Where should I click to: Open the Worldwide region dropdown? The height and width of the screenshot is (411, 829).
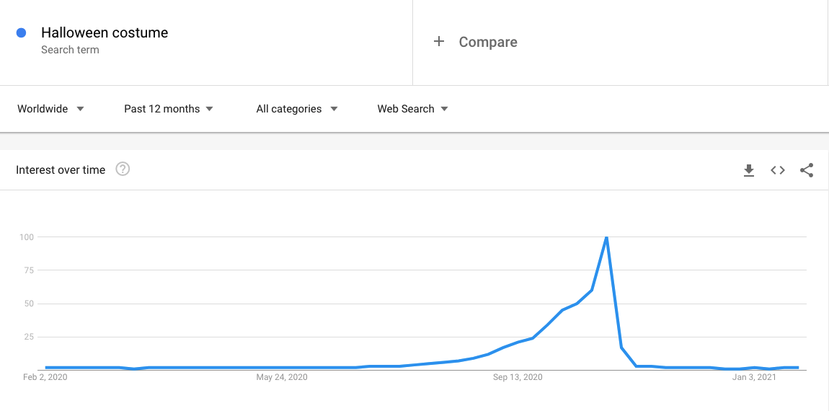(50, 109)
